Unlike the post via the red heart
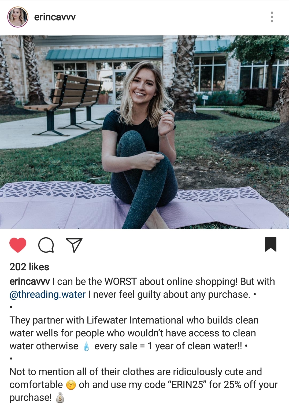Screen dimensions: 289x407 pyautogui.click(x=18, y=245)
